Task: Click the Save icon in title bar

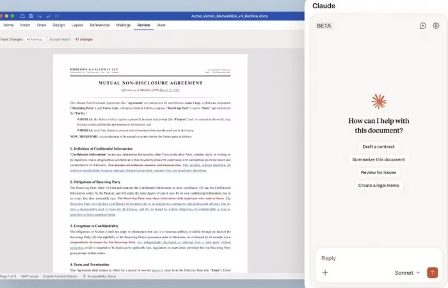Action: point(31,15)
